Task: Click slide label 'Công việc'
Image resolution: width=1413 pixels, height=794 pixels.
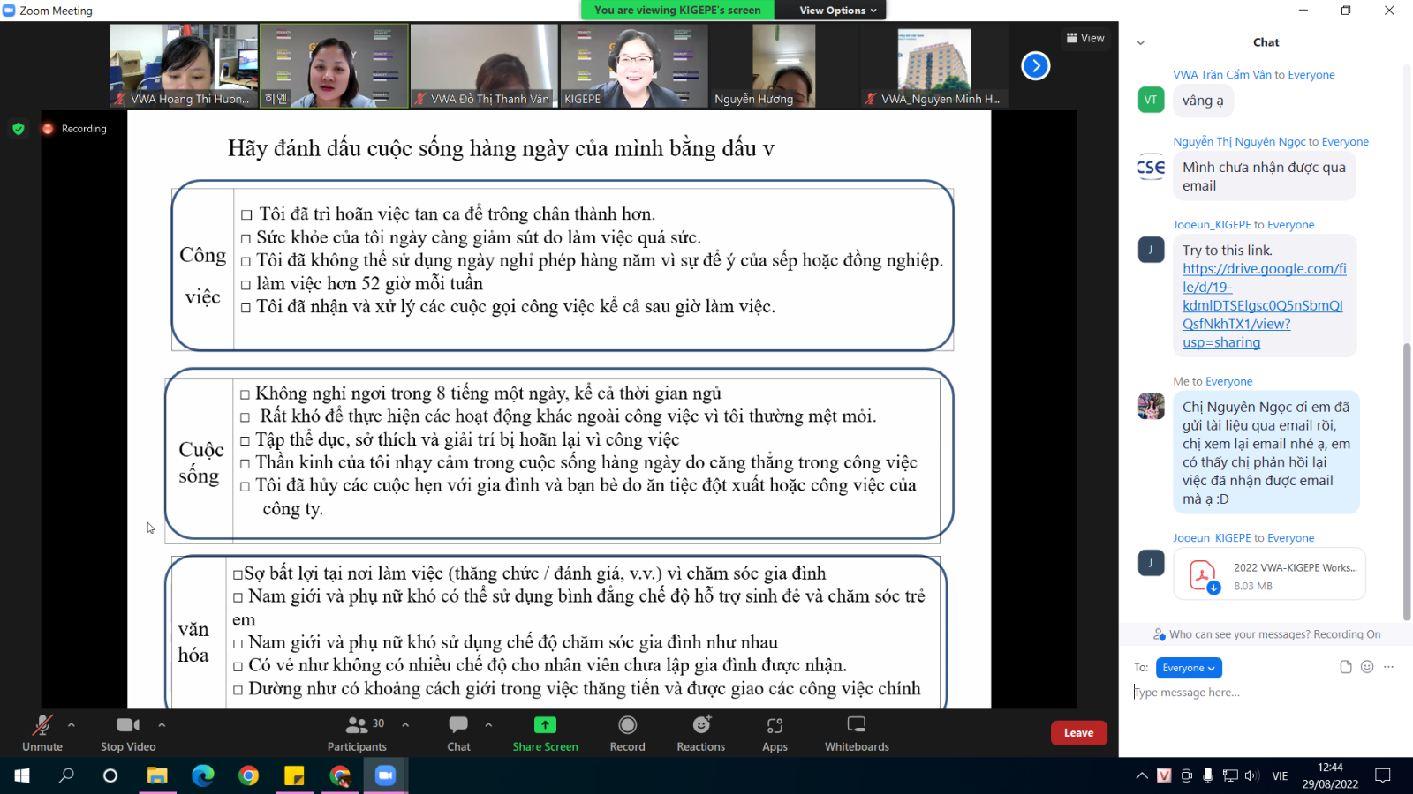Action: [x=203, y=275]
